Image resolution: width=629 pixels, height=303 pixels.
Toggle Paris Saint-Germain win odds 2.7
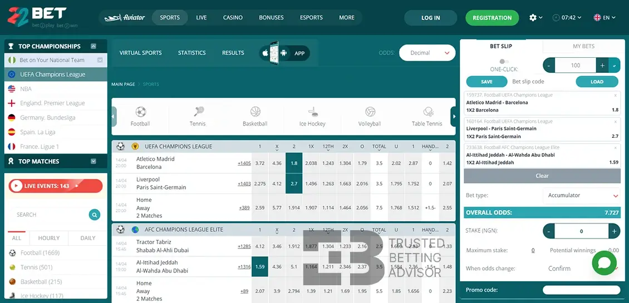point(294,183)
